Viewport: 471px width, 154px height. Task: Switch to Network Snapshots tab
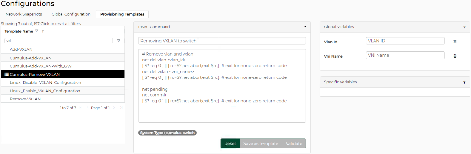pos(24,14)
